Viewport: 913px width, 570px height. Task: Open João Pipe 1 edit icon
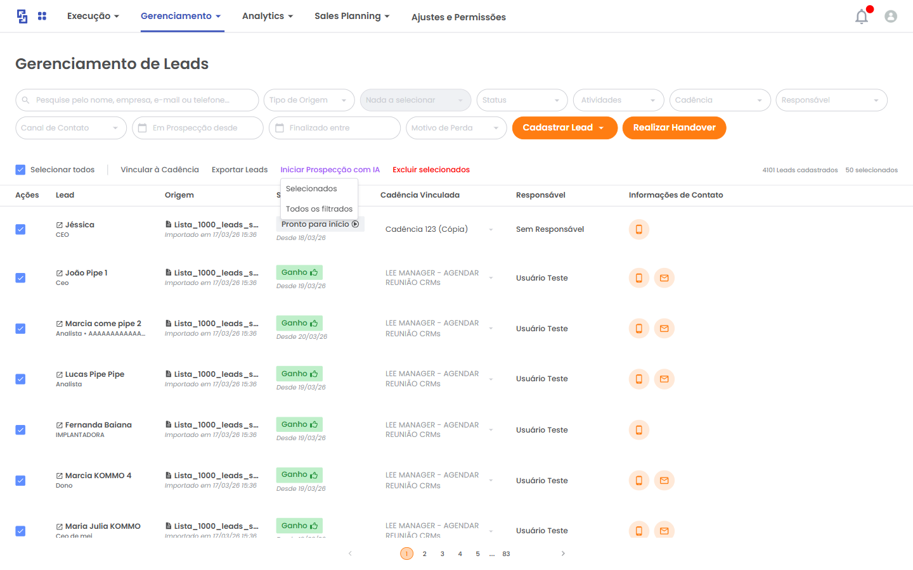click(x=60, y=274)
